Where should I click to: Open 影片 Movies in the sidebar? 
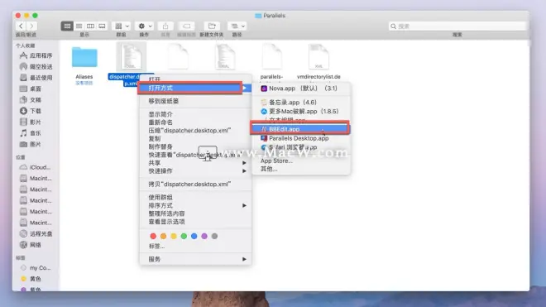point(31,122)
